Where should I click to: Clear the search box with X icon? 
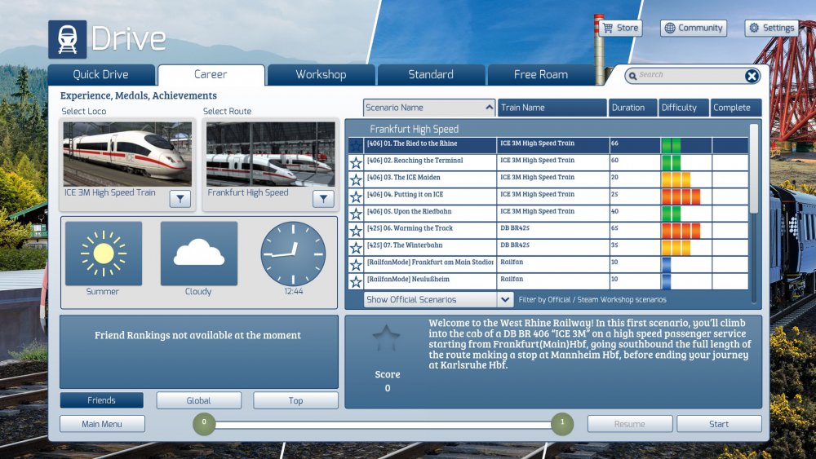pyautogui.click(x=752, y=76)
